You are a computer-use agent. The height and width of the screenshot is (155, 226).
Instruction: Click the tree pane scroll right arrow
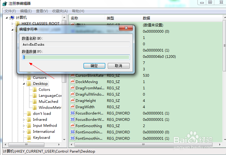(x=59, y=145)
